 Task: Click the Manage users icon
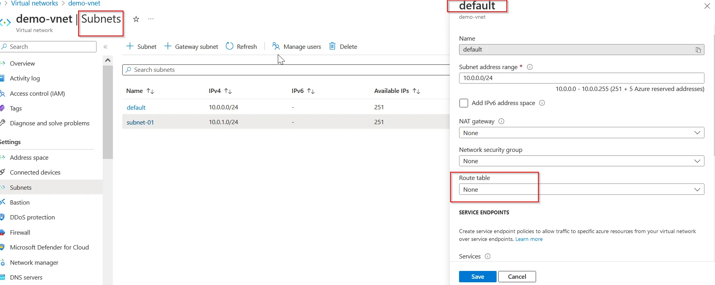(x=276, y=46)
